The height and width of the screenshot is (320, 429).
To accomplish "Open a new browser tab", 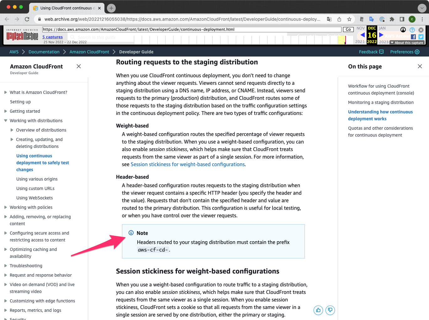I will coord(111,8).
